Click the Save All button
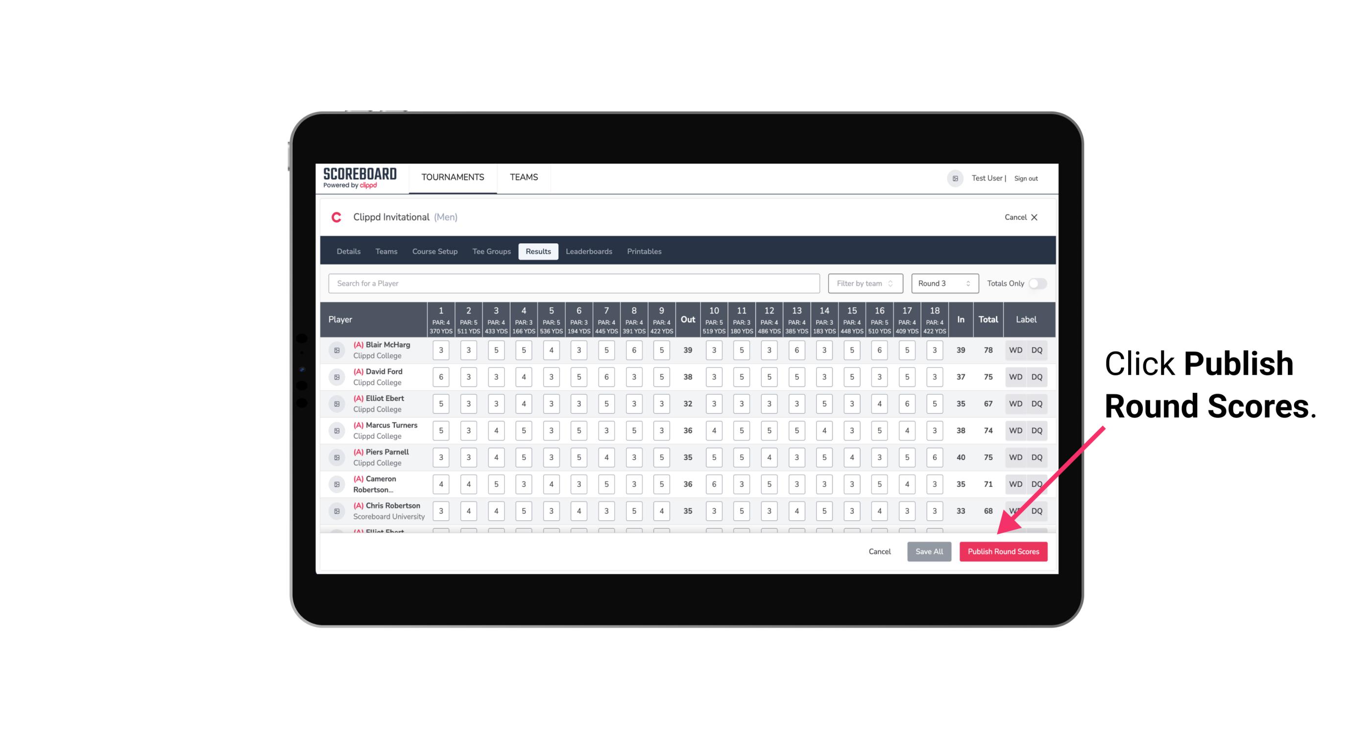 click(x=929, y=551)
